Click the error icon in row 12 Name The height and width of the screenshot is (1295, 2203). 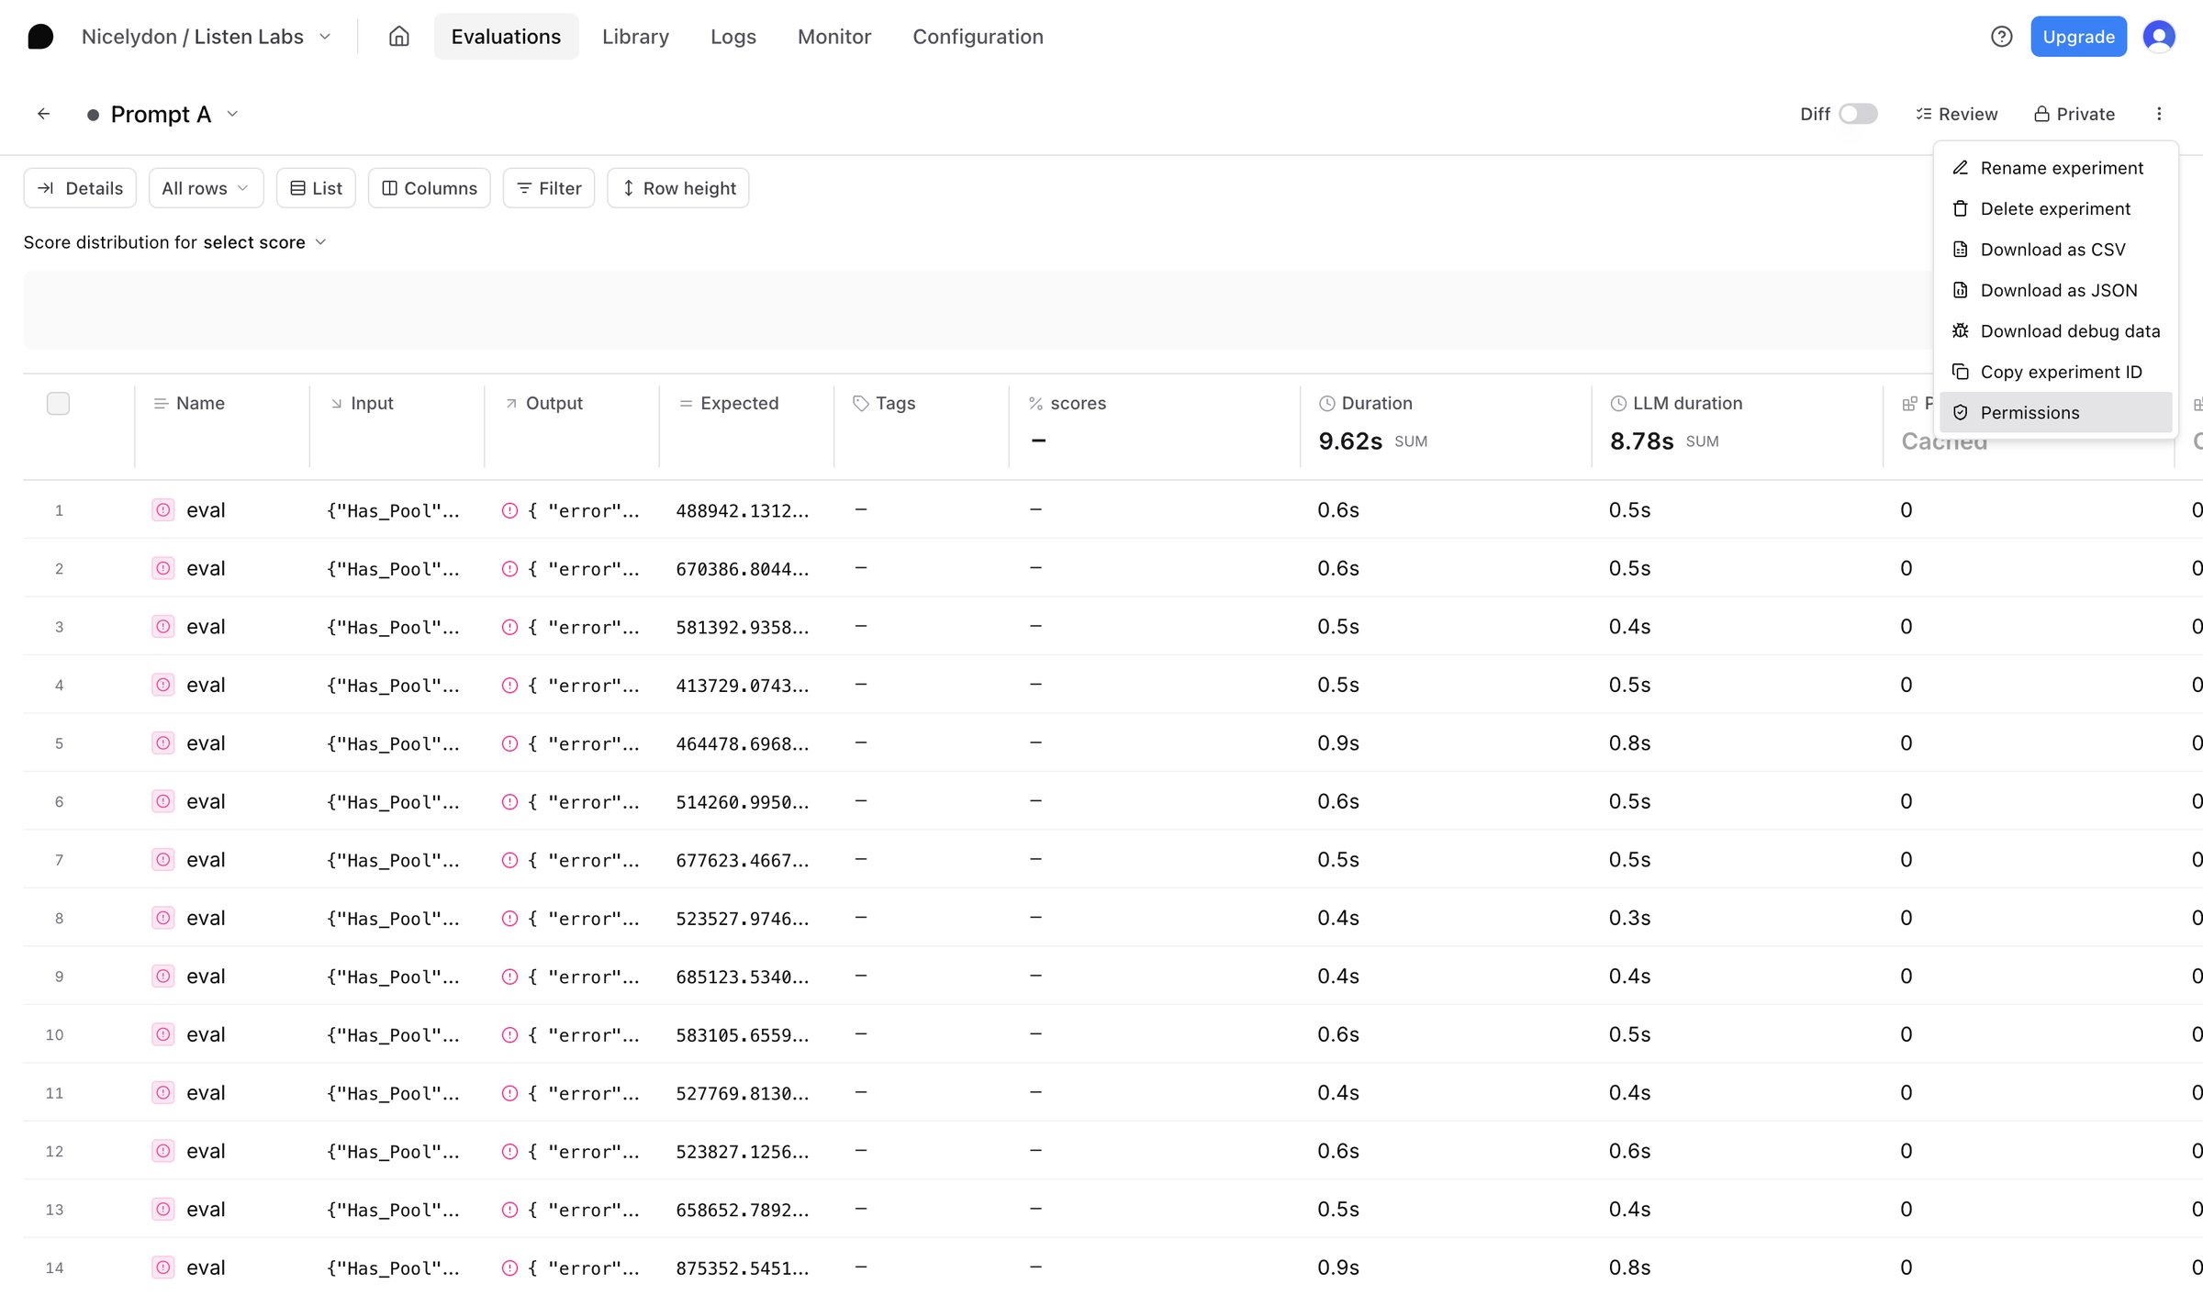point(162,1151)
